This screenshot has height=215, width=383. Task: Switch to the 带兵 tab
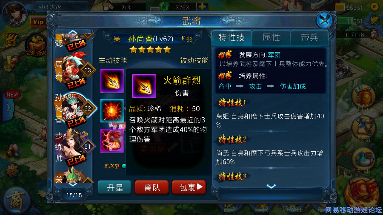[309, 37]
